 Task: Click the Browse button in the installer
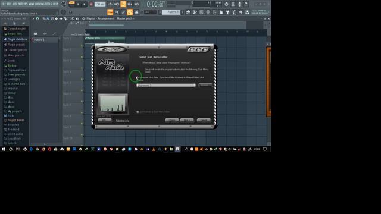pos(205,85)
